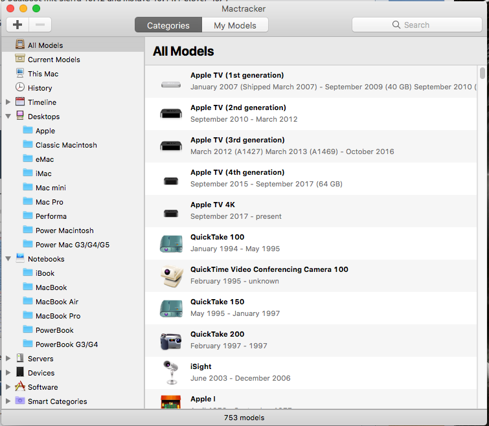Click the plus add button
This screenshot has width=489, height=426.
click(17, 25)
